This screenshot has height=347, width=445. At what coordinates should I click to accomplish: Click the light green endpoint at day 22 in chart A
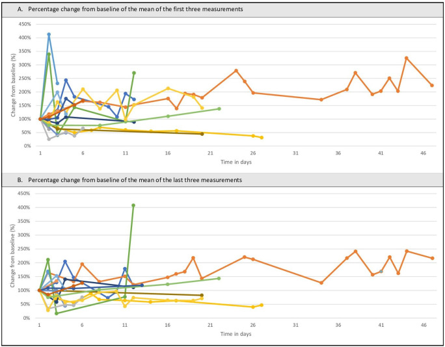(219, 109)
